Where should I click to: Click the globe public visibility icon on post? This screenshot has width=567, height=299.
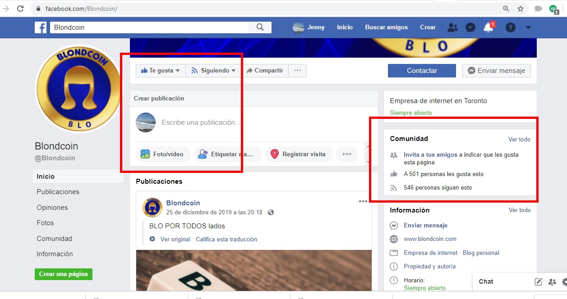[271, 213]
